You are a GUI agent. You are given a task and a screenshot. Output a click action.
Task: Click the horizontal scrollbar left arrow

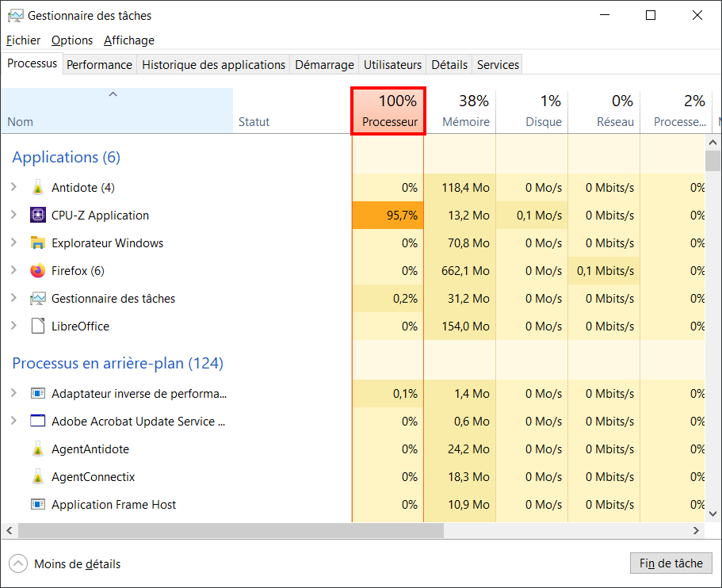[x=10, y=531]
